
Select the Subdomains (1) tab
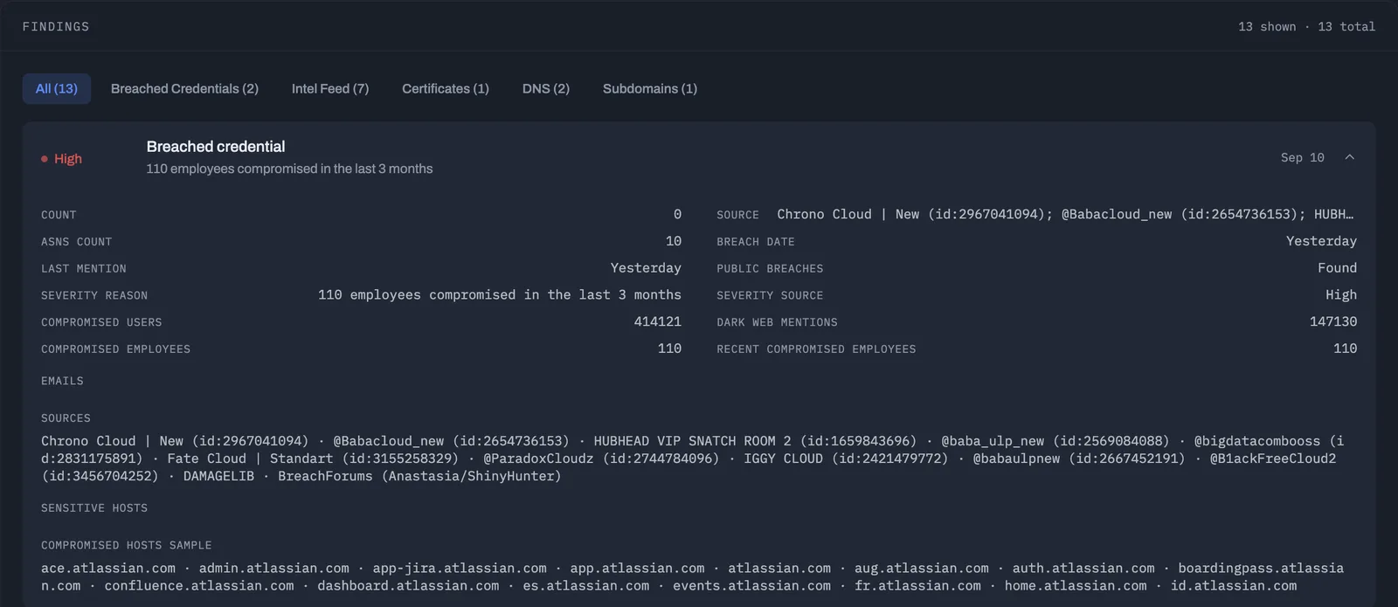650,88
